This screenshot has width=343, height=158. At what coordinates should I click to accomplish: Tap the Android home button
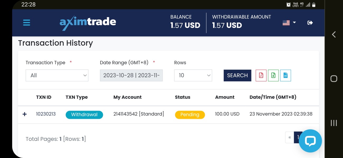pyautogui.click(x=334, y=79)
